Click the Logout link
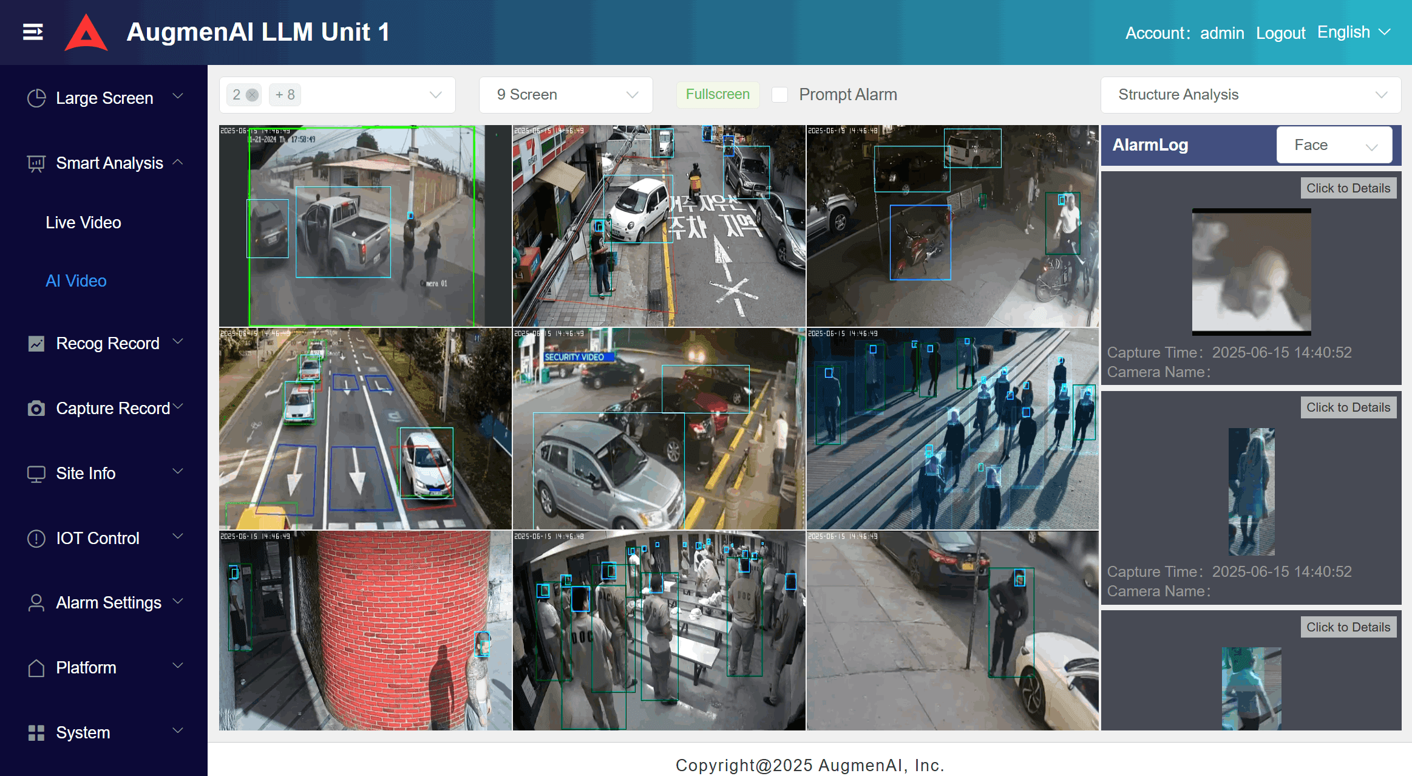1412x776 pixels. (1280, 33)
